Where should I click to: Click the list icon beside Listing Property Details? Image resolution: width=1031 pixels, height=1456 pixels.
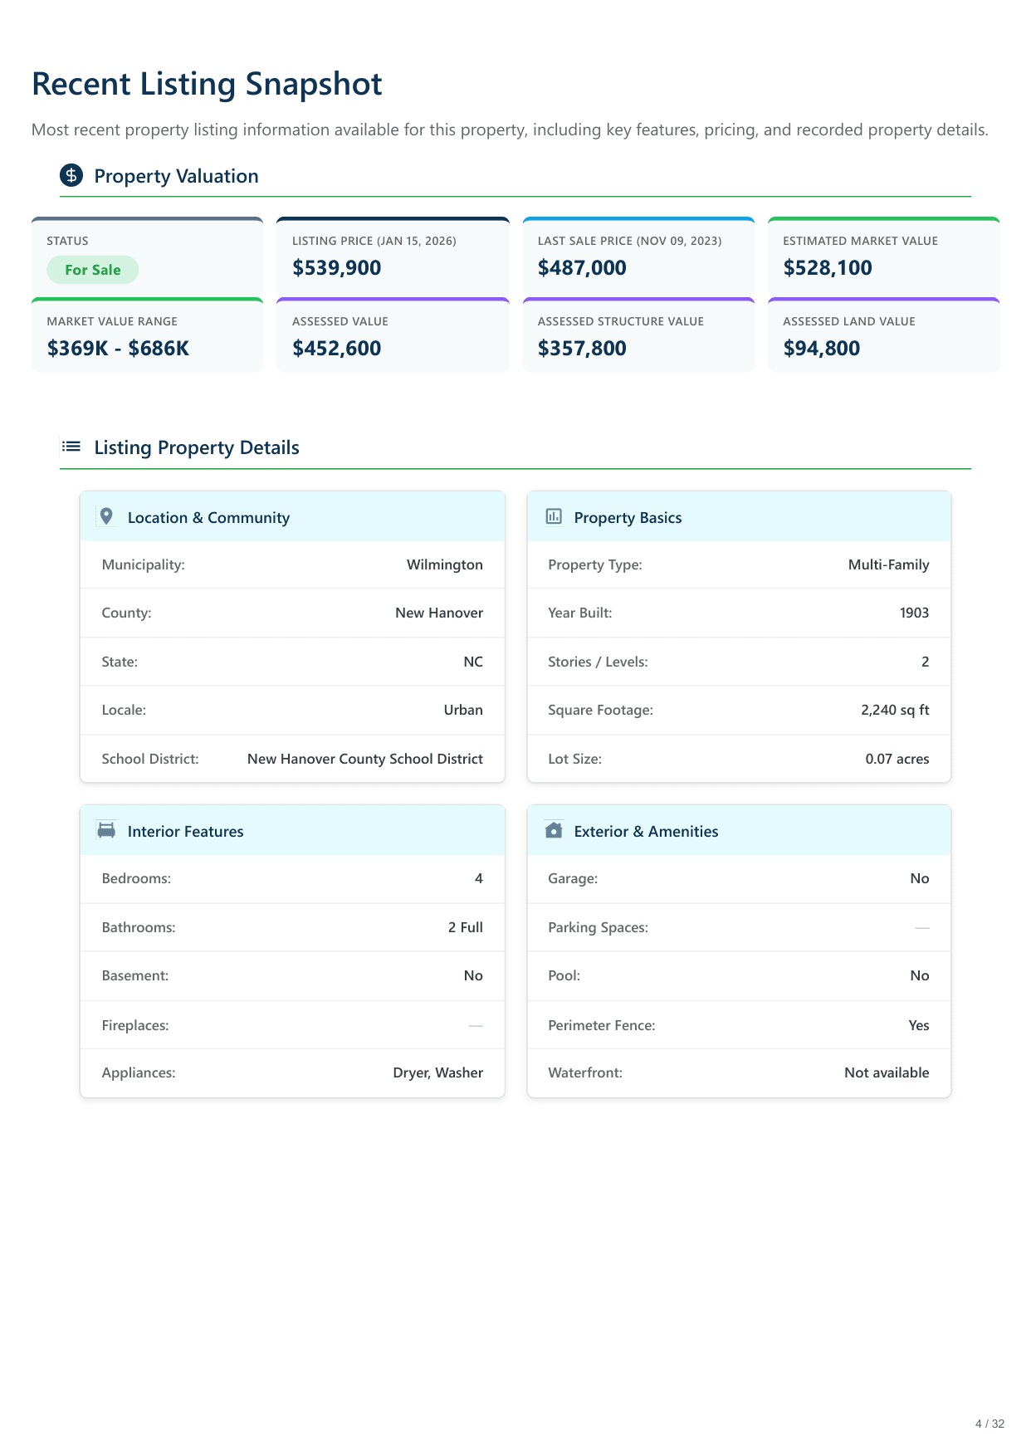[x=71, y=447]
